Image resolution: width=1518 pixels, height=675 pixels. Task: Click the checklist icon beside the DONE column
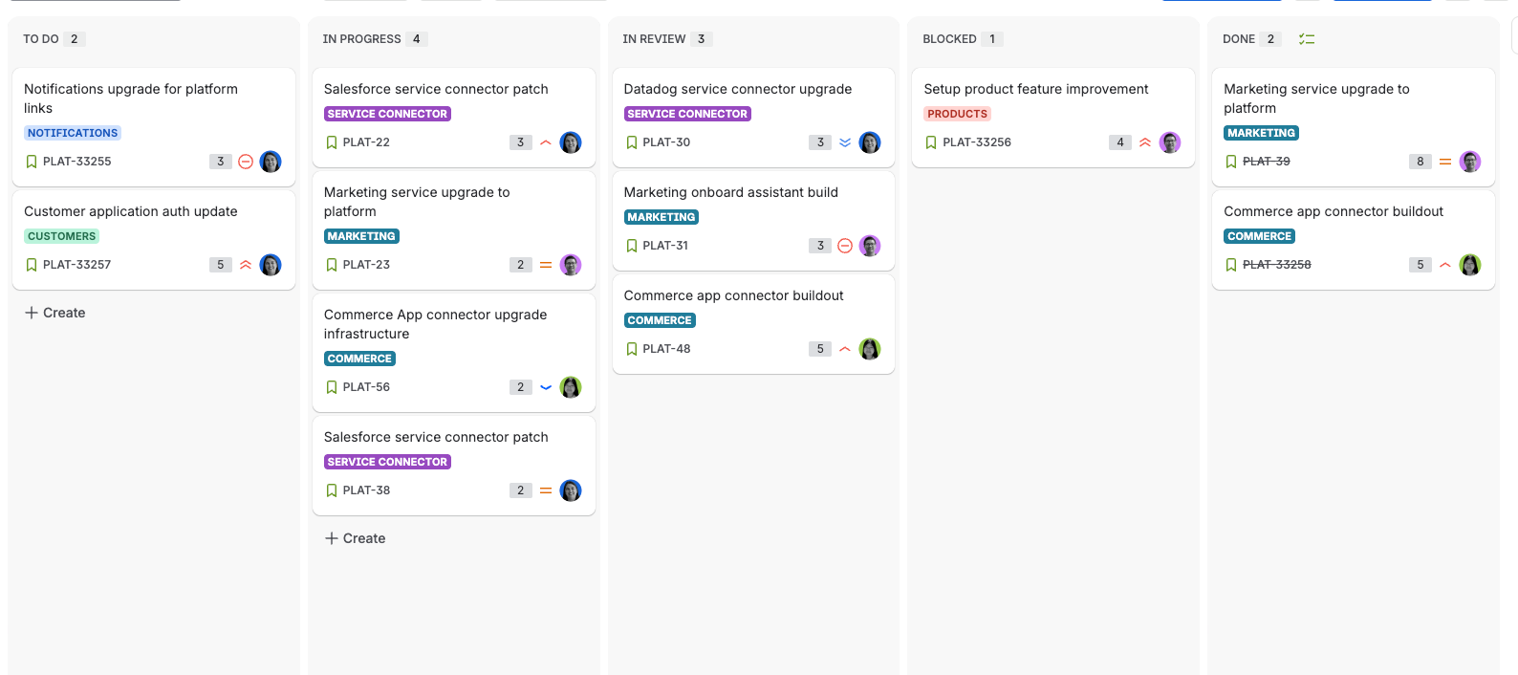[1307, 39]
